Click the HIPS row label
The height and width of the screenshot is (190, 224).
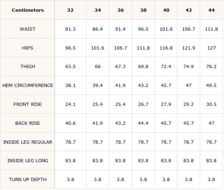coord(27,48)
